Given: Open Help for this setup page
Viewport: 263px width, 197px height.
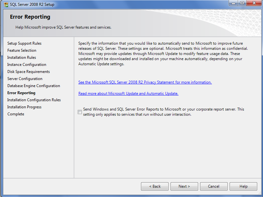Looking at the screenshot, I should click(243, 186).
